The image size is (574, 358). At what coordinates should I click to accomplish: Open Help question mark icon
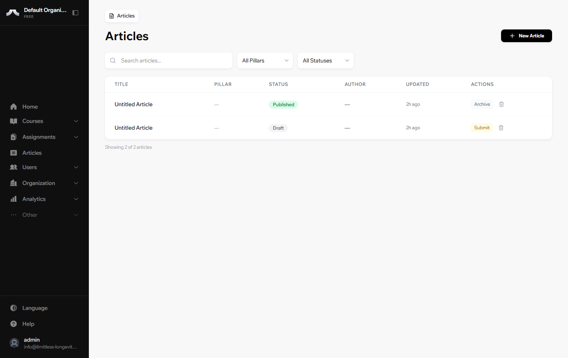coord(14,324)
